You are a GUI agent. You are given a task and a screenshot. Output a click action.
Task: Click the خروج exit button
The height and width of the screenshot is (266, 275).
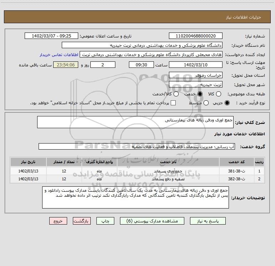58,221
